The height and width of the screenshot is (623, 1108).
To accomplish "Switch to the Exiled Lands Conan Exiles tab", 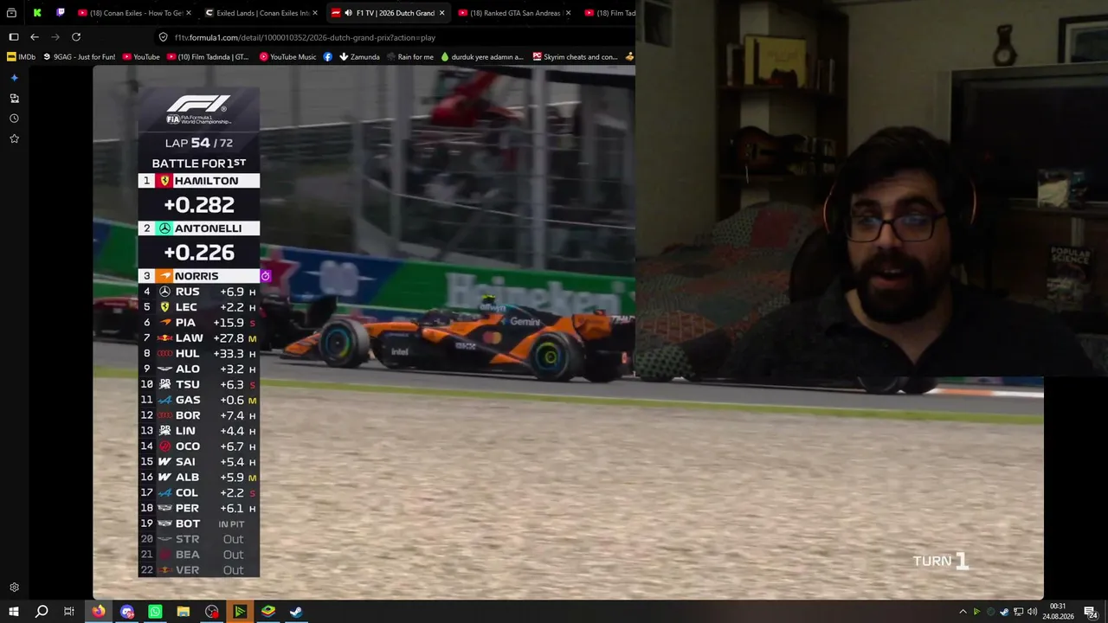I will 261,13.
